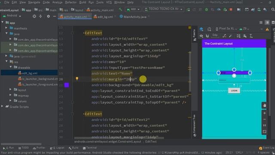Viewport: 275px width, 155px height.
Task: Open the Android project view dropdown
Action: click(12, 16)
